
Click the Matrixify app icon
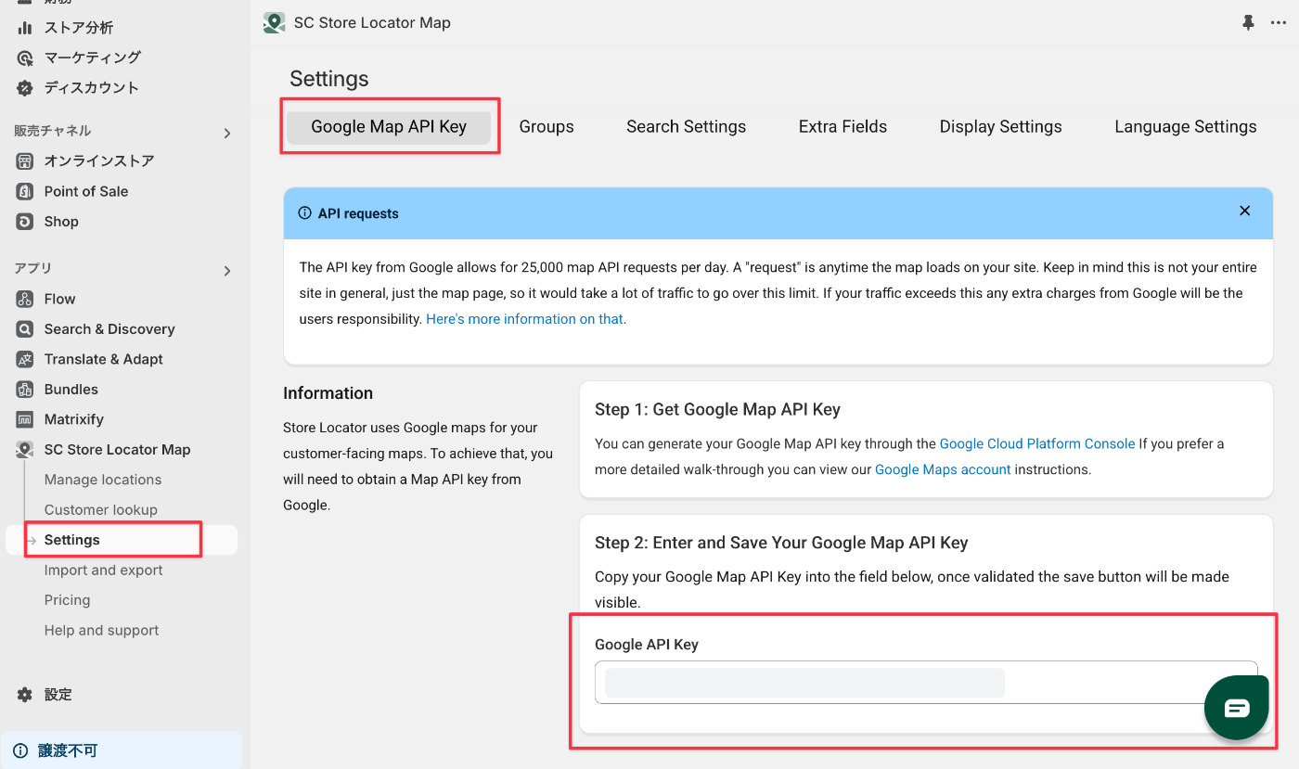pyautogui.click(x=25, y=419)
